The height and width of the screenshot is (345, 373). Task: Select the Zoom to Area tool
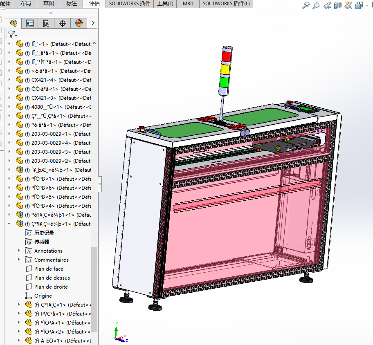pyautogui.click(x=317, y=5)
